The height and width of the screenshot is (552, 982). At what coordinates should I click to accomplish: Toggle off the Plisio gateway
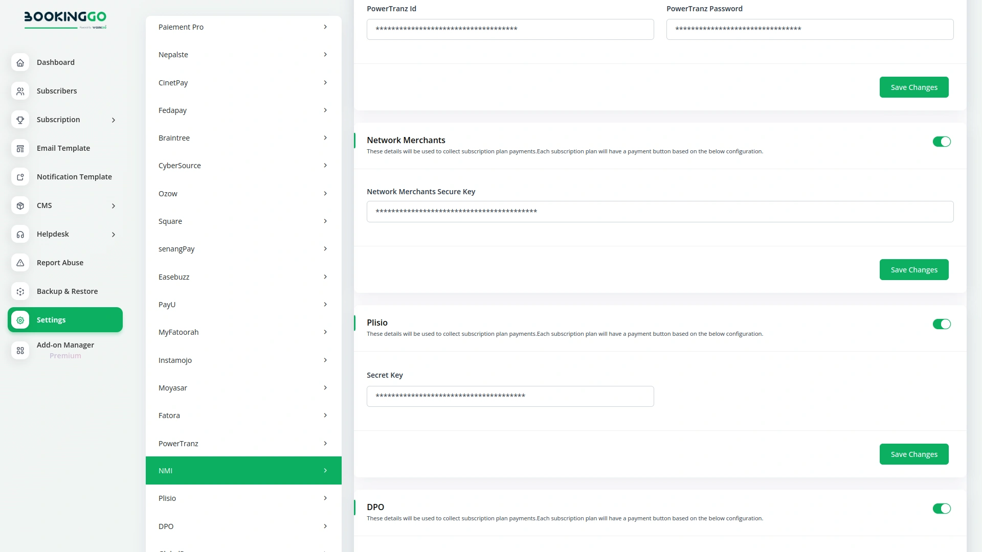click(x=942, y=324)
